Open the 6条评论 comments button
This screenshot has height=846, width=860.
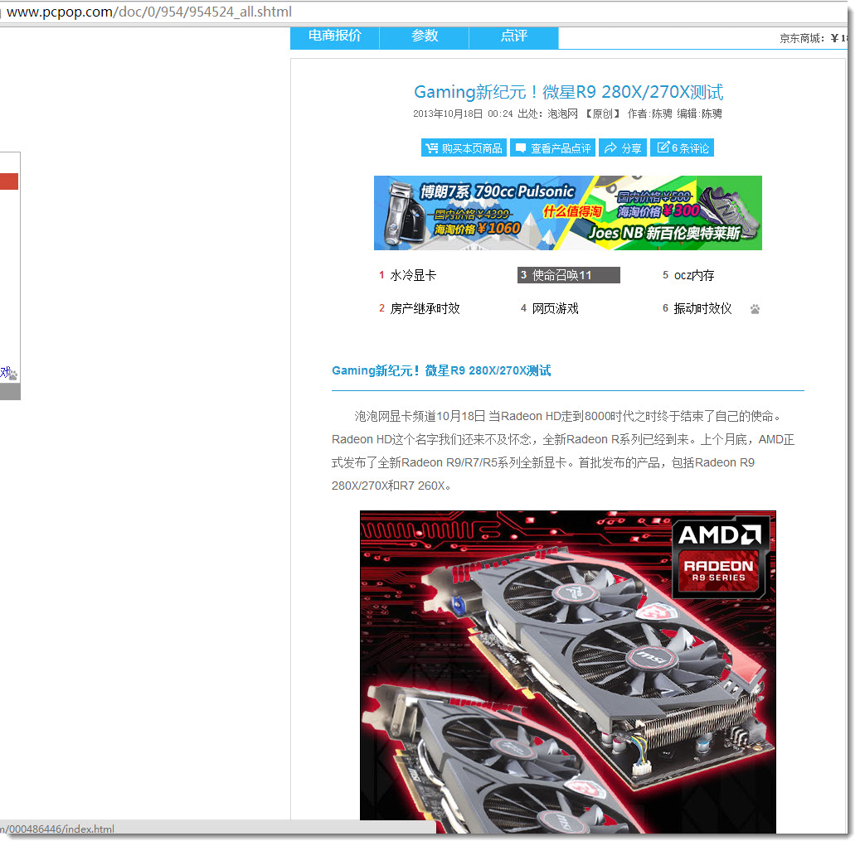click(682, 148)
